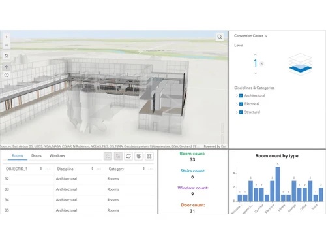Open the search magnifier in the scene
The height and width of the screenshot is (245, 326).
[x=220, y=37]
